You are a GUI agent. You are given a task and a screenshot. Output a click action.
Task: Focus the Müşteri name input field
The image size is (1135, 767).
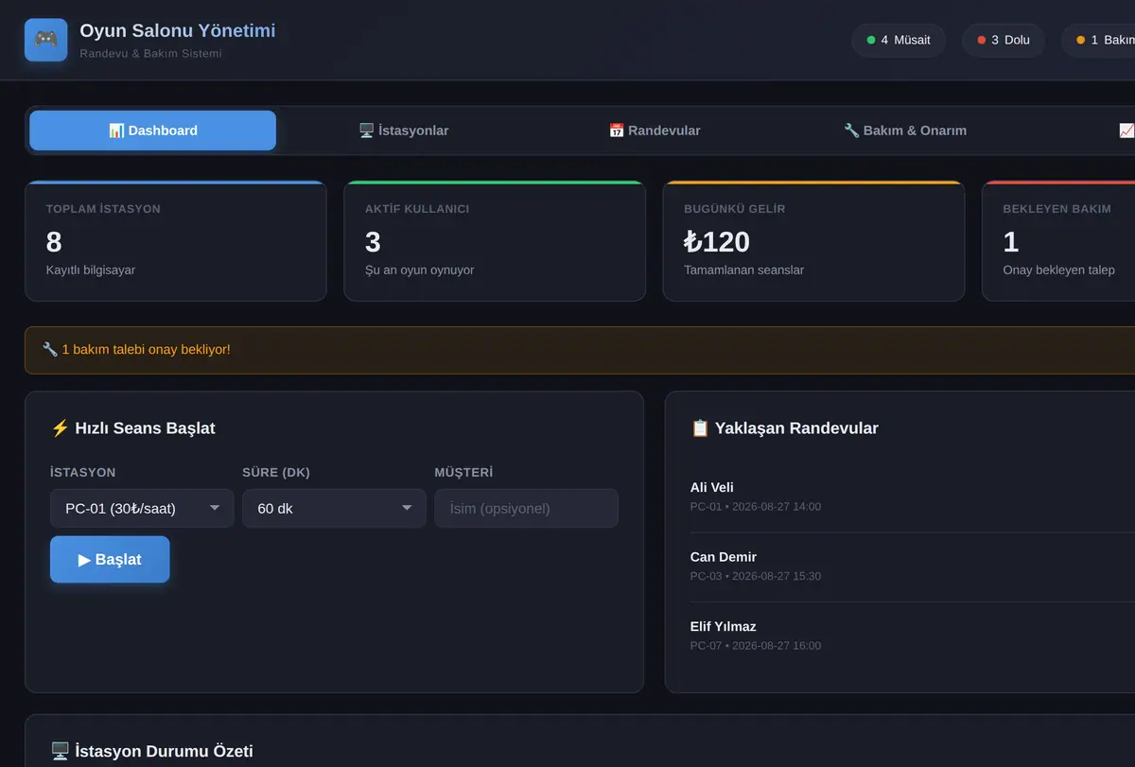[526, 508]
